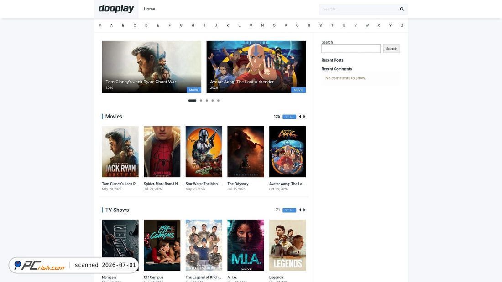Open the Legends show poster

pyautogui.click(x=288, y=245)
